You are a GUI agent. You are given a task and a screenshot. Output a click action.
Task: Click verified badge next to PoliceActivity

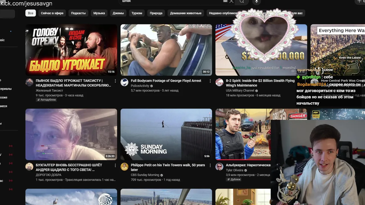(x=152, y=86)
